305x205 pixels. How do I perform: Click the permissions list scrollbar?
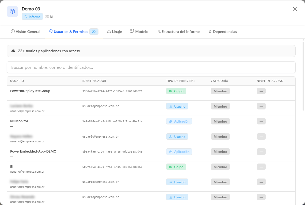(x=303, y=76)
